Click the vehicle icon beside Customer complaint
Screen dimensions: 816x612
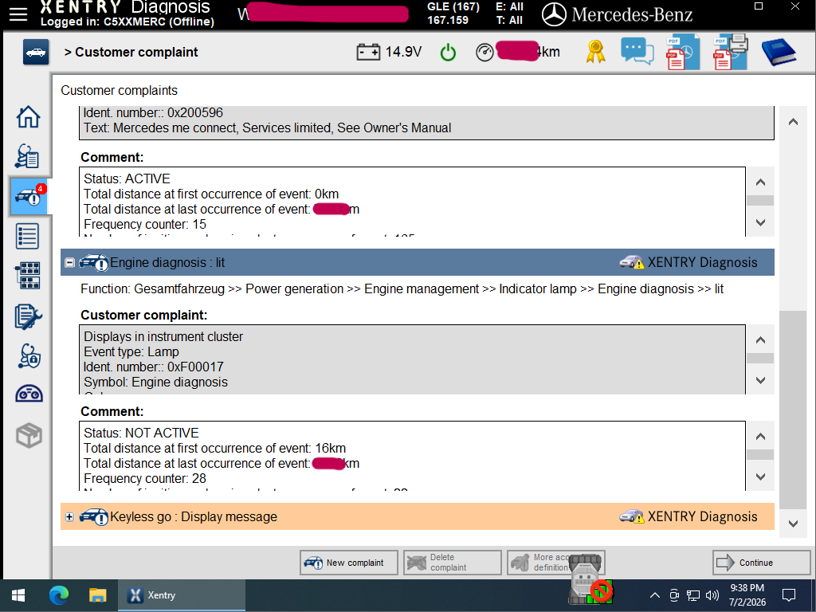(36, 52)
